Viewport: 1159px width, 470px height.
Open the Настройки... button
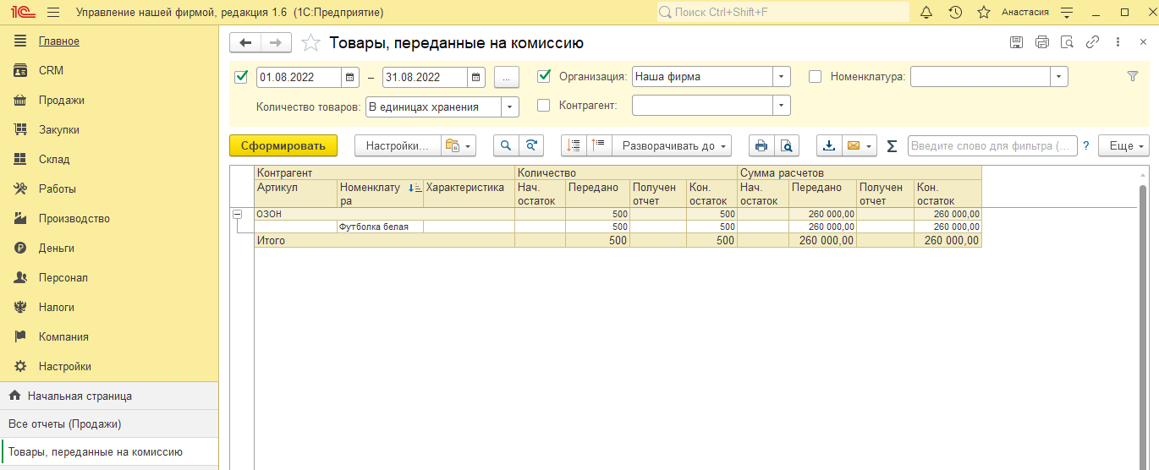click(x=397, y=145)
